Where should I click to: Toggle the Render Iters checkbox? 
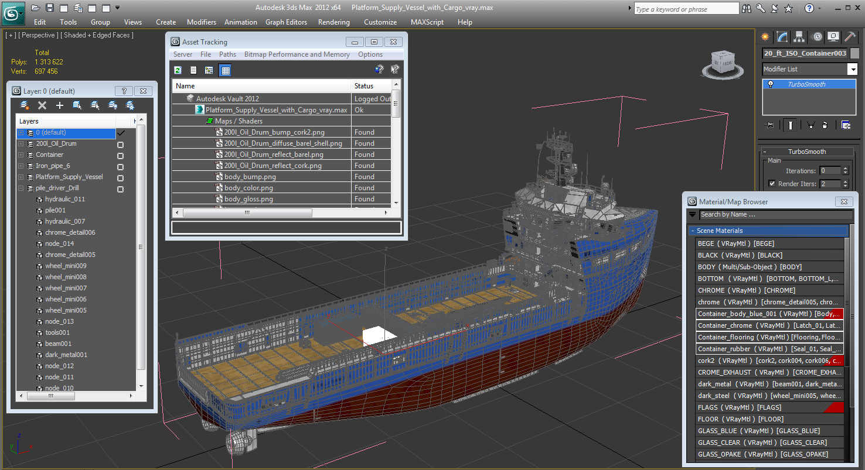[772, 184]
